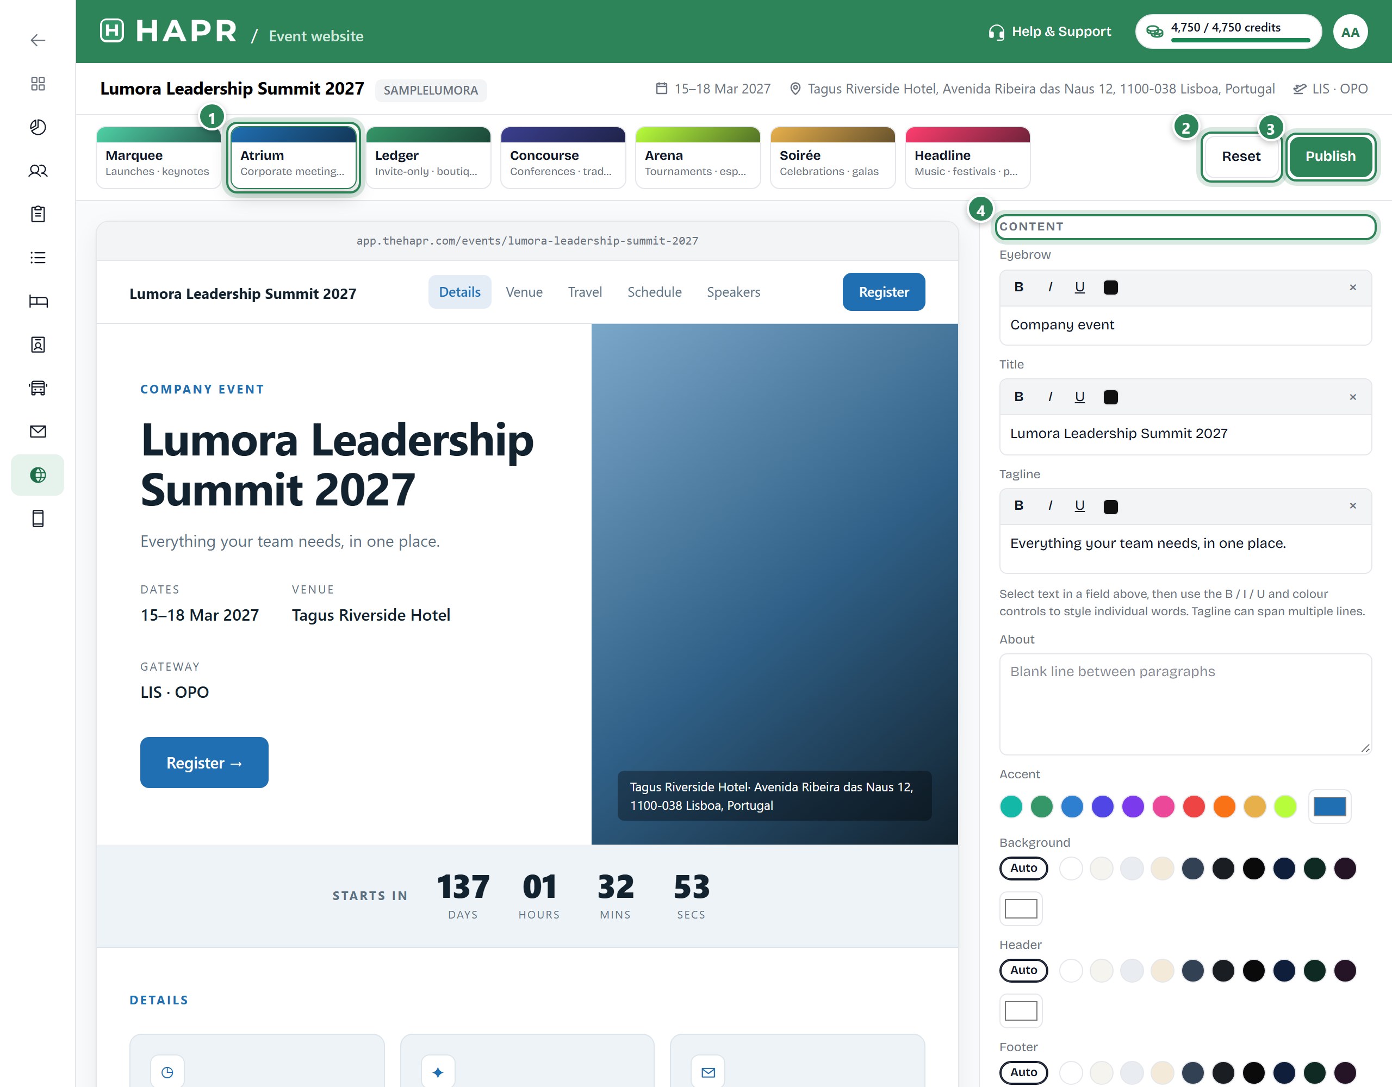Open the attendees people icon
The width and height of the screenshot is (1392, 1087).
click(38, 170)
